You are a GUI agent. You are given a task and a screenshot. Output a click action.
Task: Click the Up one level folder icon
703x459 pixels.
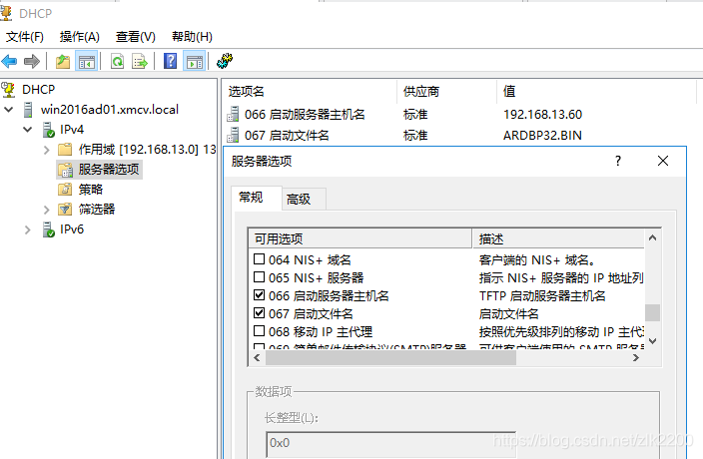pos(63,61)
